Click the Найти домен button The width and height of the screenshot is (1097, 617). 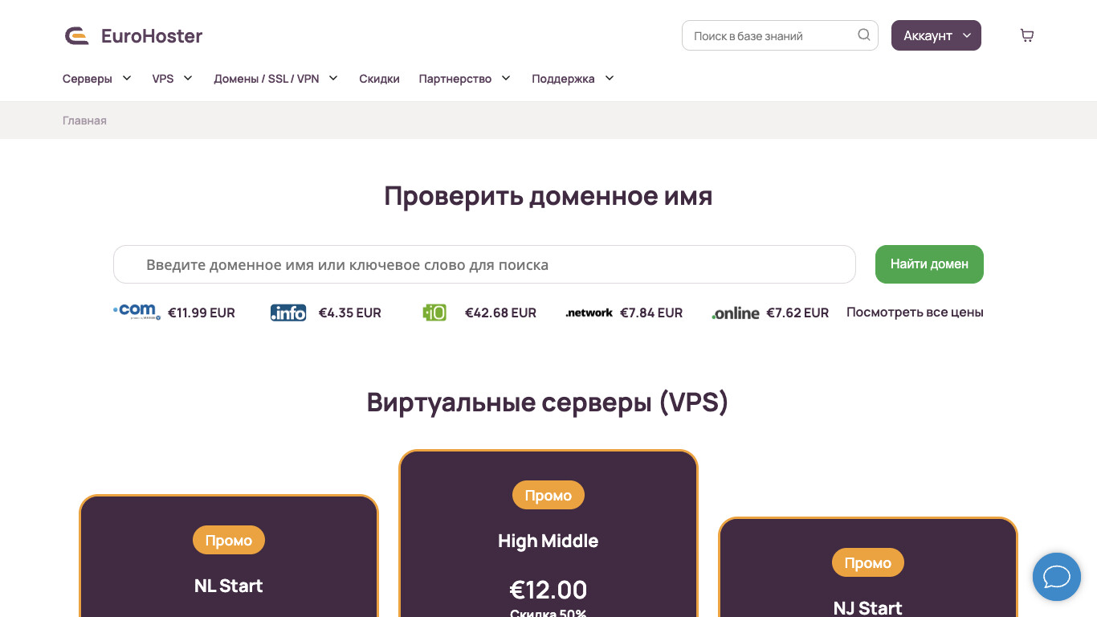coord(929,264)
